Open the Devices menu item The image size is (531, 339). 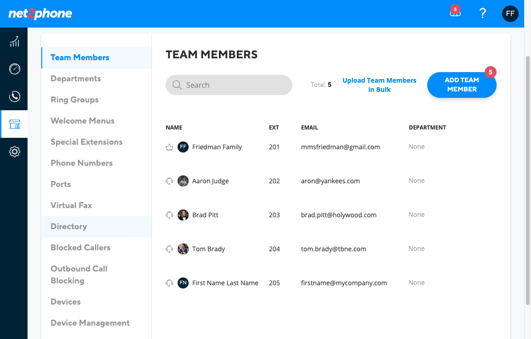96,302
